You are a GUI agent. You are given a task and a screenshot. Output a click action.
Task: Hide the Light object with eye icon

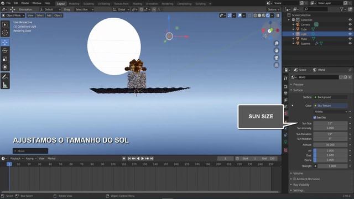point(350,34)
